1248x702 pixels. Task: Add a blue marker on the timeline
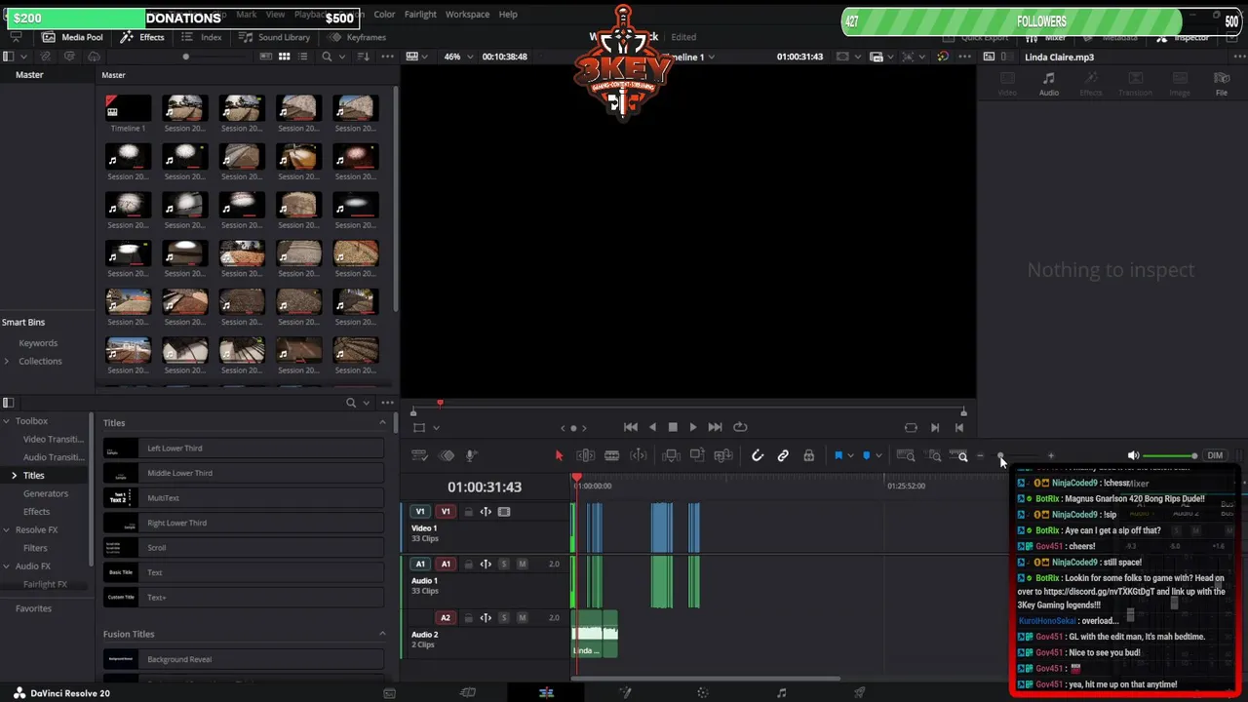[x=866, y=455]
